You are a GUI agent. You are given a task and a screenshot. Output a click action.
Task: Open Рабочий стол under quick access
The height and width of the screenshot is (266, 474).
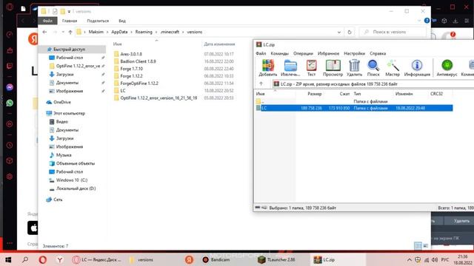coord(69,58)
